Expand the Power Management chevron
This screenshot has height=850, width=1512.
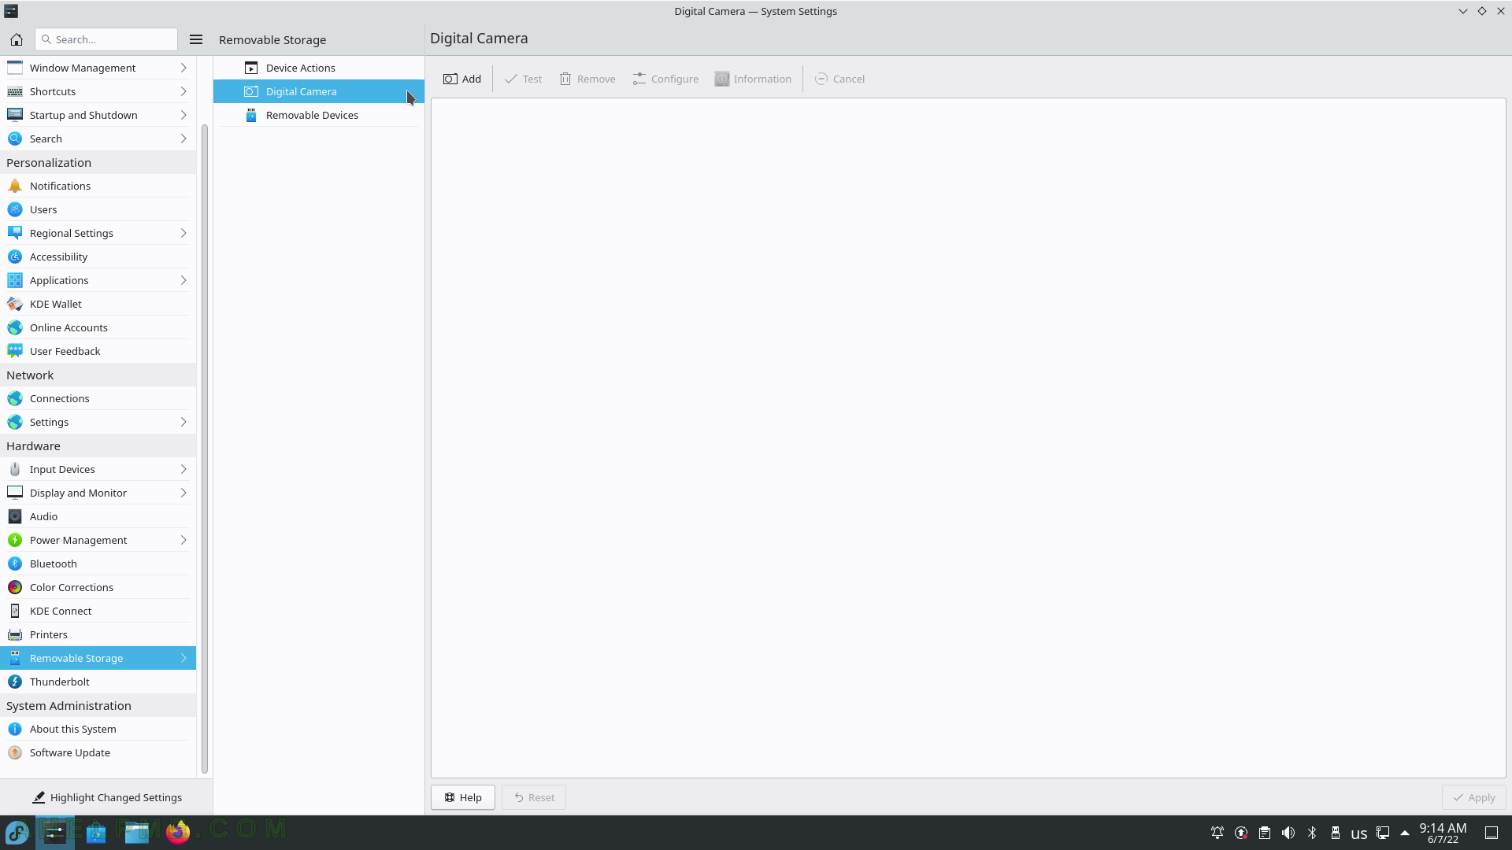183,540
